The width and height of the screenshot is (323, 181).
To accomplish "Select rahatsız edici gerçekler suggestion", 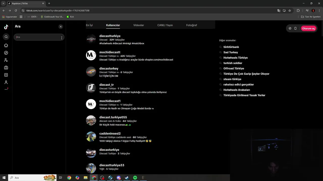I will click(x=238, y=84).
